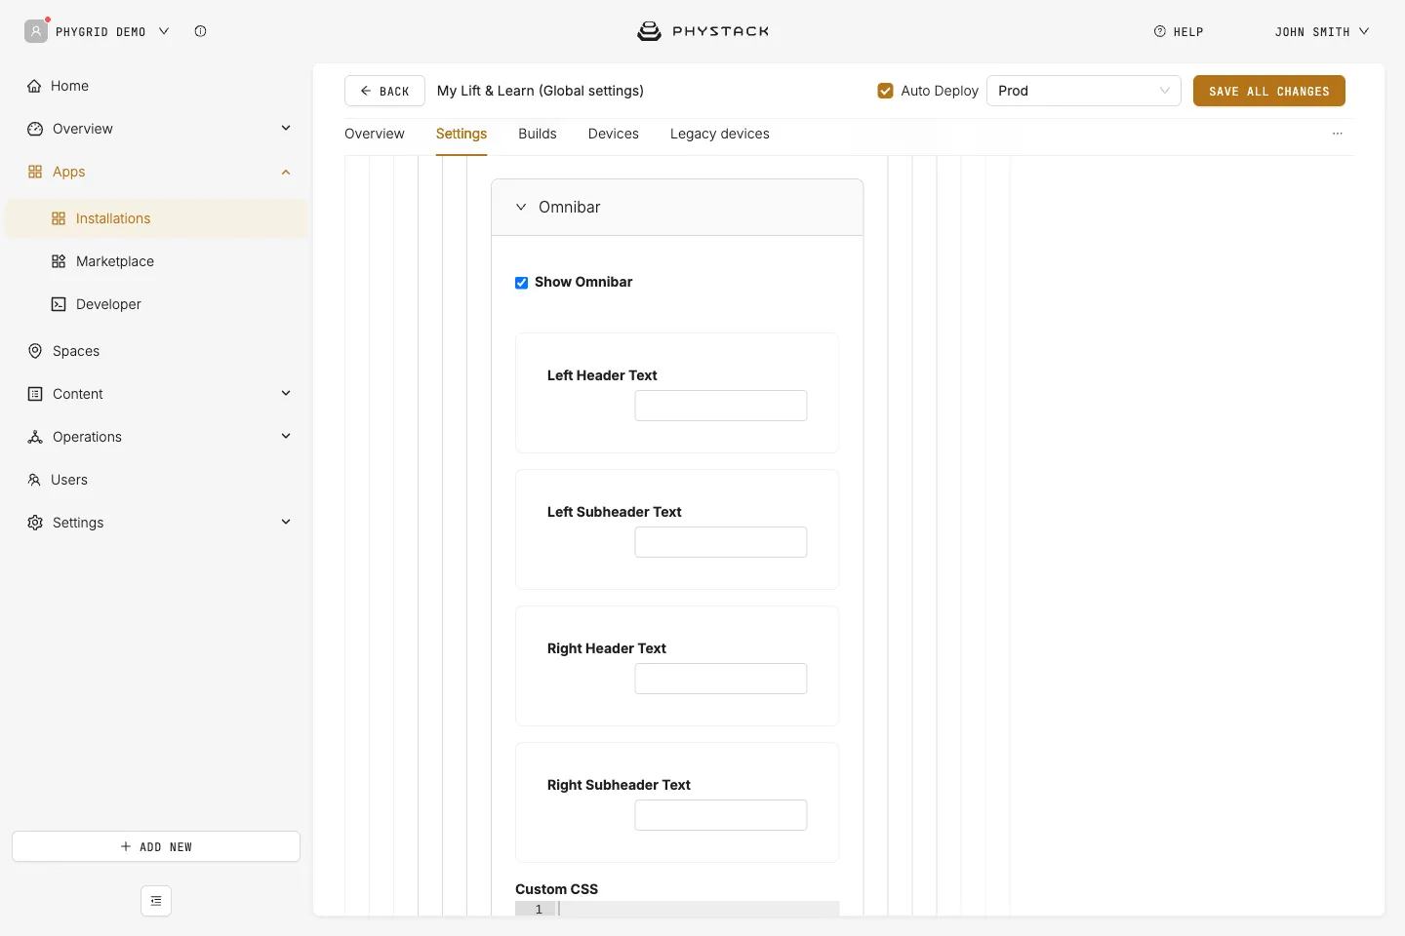Image resolution: width=1405 pixels, height=936 pixels.
Task: Switch to the Devices tab
Action: [614, 134]
